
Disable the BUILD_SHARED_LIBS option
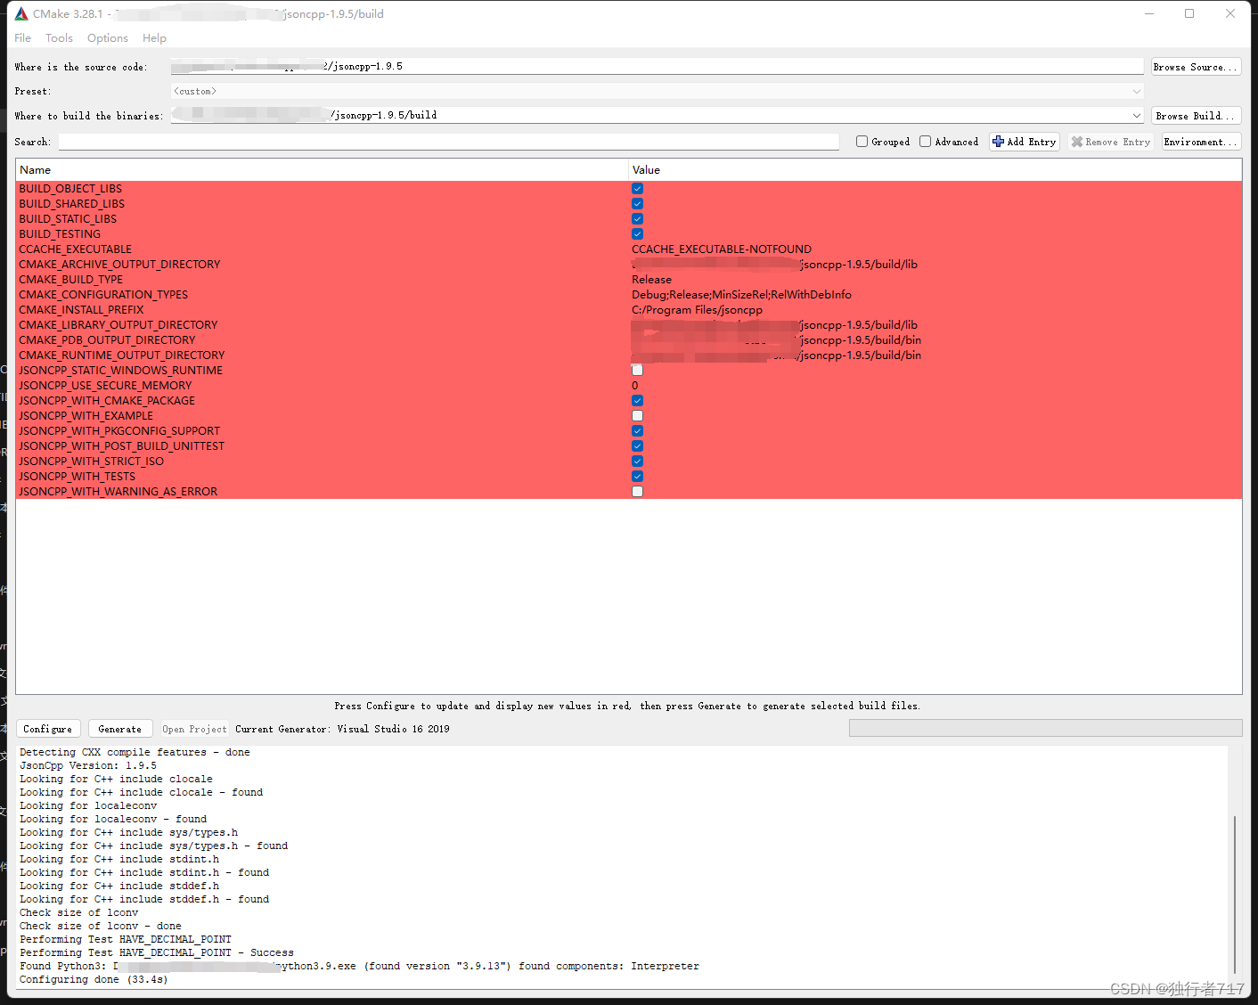(637, 203)
